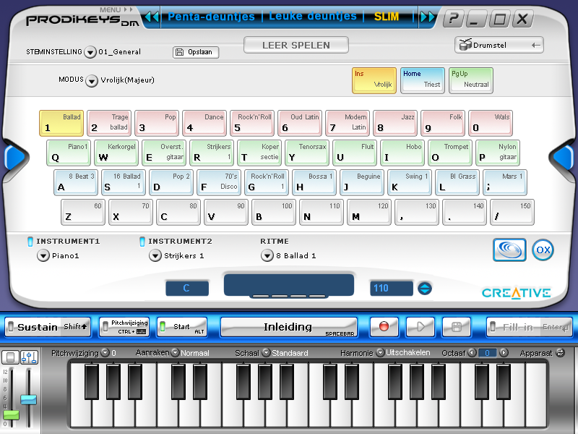Image resolution: width=578 pixels, height=434 pixels.
Task: Select the Neutraal mood key
Action: coord(471,80)
